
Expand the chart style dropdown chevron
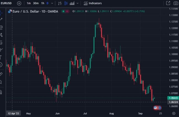pos(78,3)
